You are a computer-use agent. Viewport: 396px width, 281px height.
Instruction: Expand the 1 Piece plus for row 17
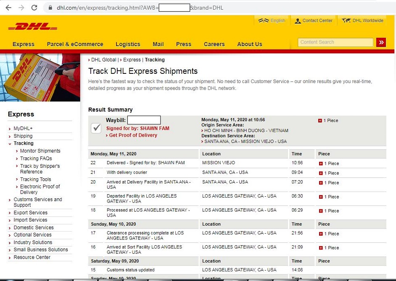tap(321, 234)
